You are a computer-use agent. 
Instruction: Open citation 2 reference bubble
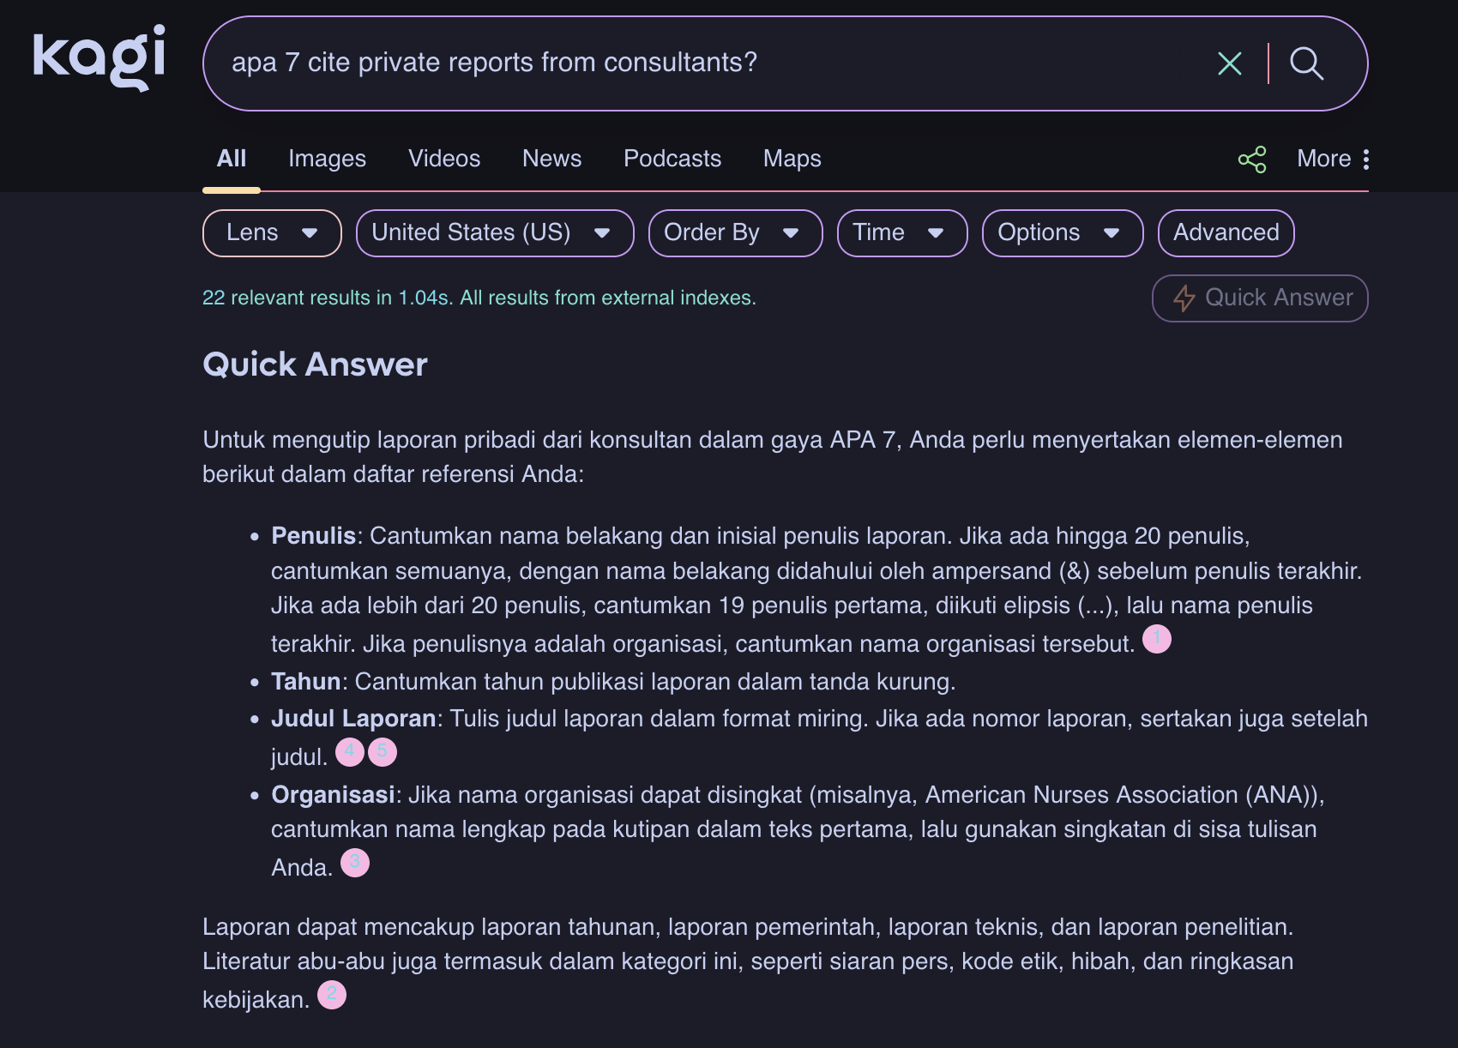(332, 995)
